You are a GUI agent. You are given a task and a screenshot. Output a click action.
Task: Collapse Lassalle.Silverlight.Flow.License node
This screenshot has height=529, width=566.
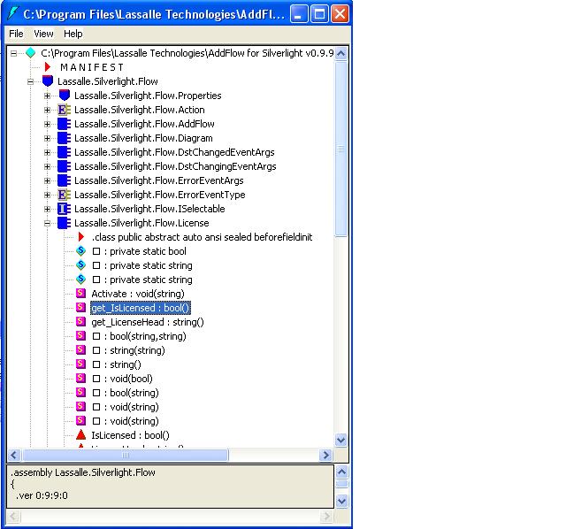coord(47,223)
